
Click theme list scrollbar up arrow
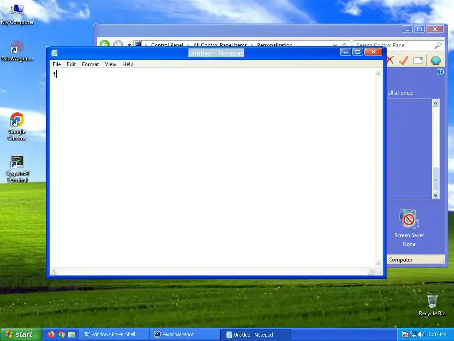click(435, 103)
